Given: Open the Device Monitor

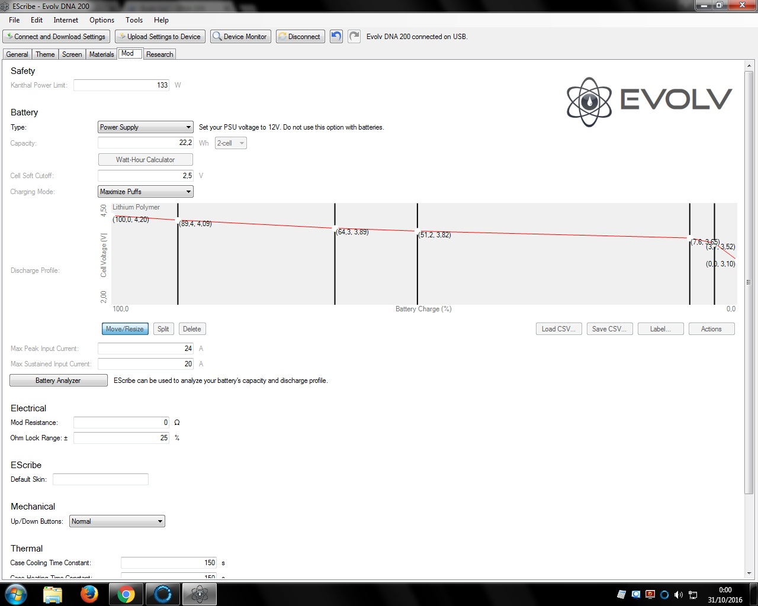Looking at the screenshot, I should [240, 37].
